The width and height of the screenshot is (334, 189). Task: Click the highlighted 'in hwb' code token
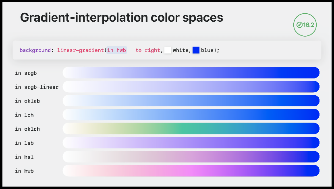tap(117, 50)
